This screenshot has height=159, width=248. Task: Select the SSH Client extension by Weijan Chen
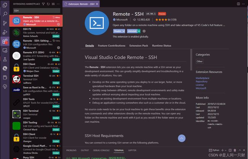tap(36, 68)
